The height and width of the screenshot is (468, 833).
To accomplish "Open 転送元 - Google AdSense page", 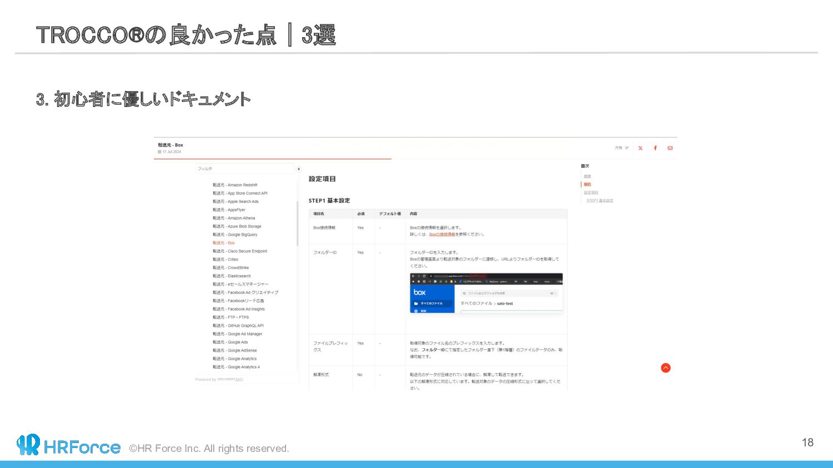I will [x=235, y=350].
